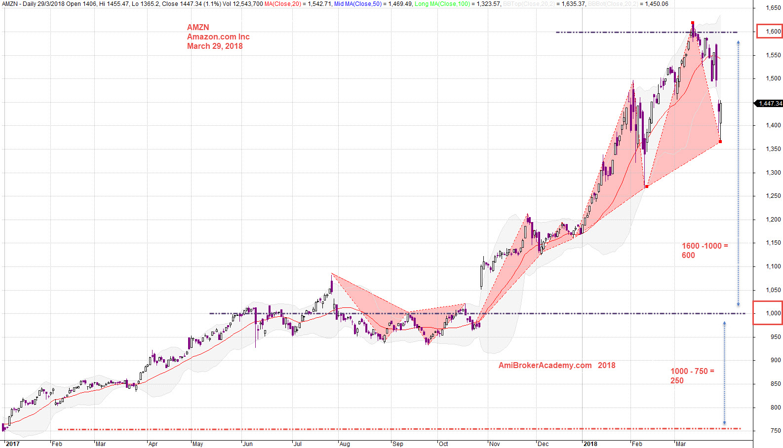Viewport: 783px width, 448px height.
Task: Click the '250' result text annotation
Action: point(677,381)
